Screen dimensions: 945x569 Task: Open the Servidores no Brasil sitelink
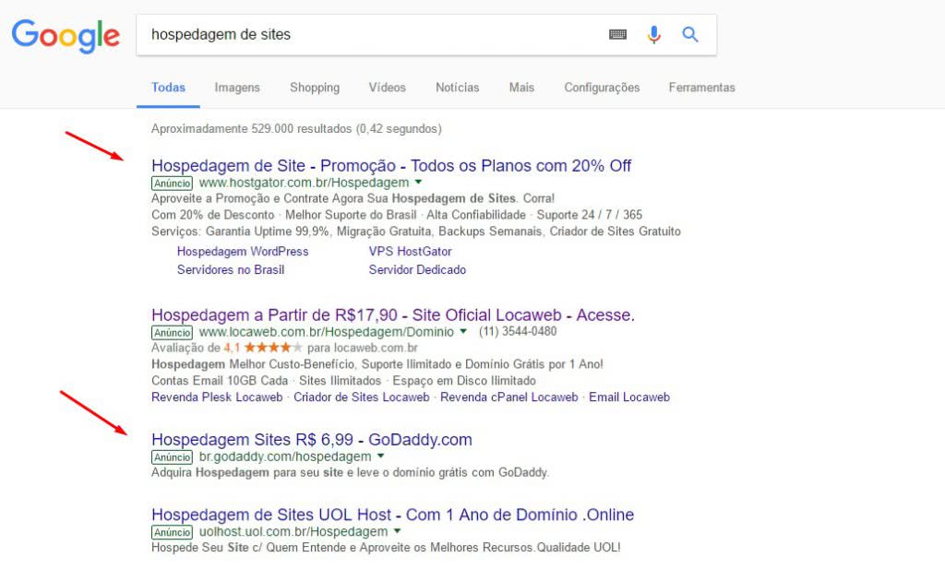tap(230, 270)
